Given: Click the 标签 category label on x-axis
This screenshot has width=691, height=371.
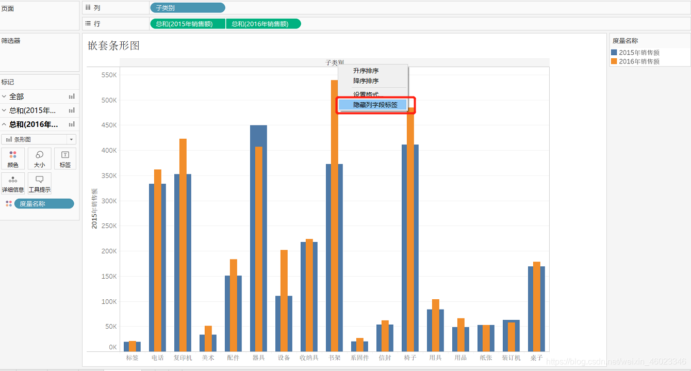Looking at the screenshot, I should tap(132, 358).
